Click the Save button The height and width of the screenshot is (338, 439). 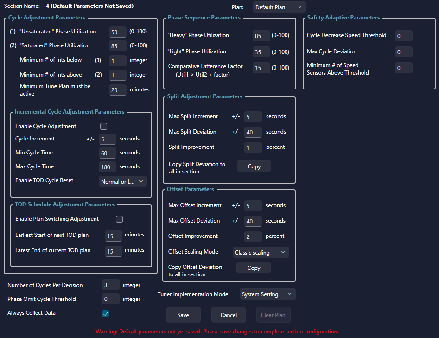183,315
